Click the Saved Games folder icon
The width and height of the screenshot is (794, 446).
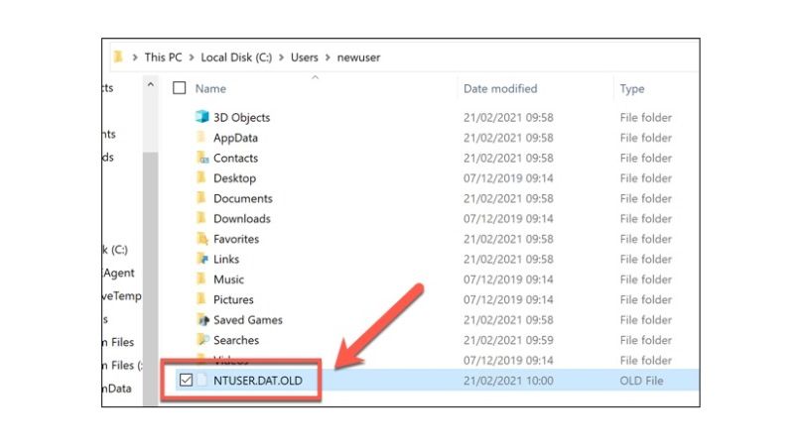tap(202, 319)
